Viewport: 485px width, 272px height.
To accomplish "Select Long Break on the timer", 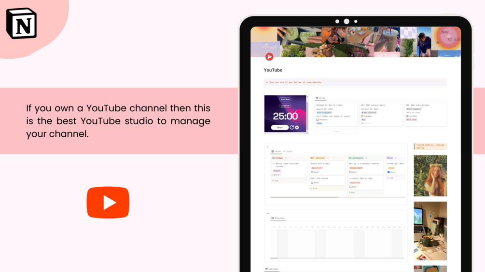I will 285,106.
